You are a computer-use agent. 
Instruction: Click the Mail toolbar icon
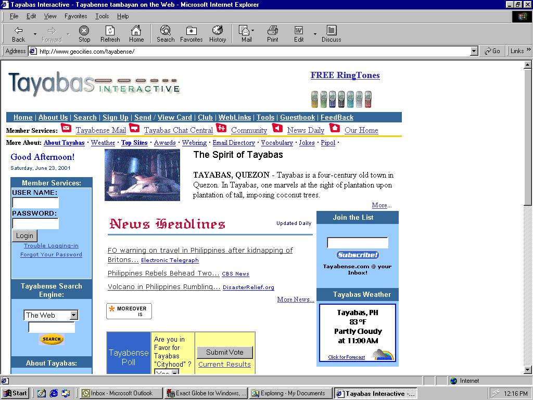coord(245,34)
